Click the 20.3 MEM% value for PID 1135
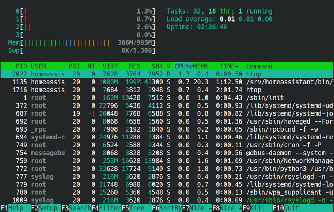The image size is (334, 212). click(201, 82)
